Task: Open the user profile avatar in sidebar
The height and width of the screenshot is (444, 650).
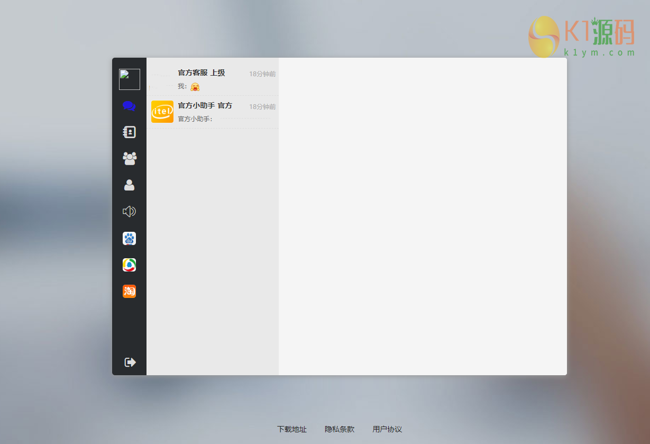Action: [x=130, y=79]
